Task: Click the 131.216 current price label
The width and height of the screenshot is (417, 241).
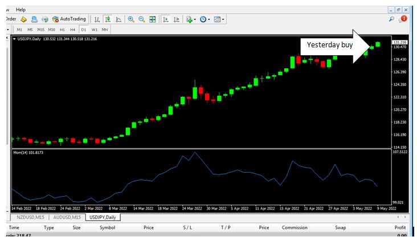Action: tap(400, 43)
